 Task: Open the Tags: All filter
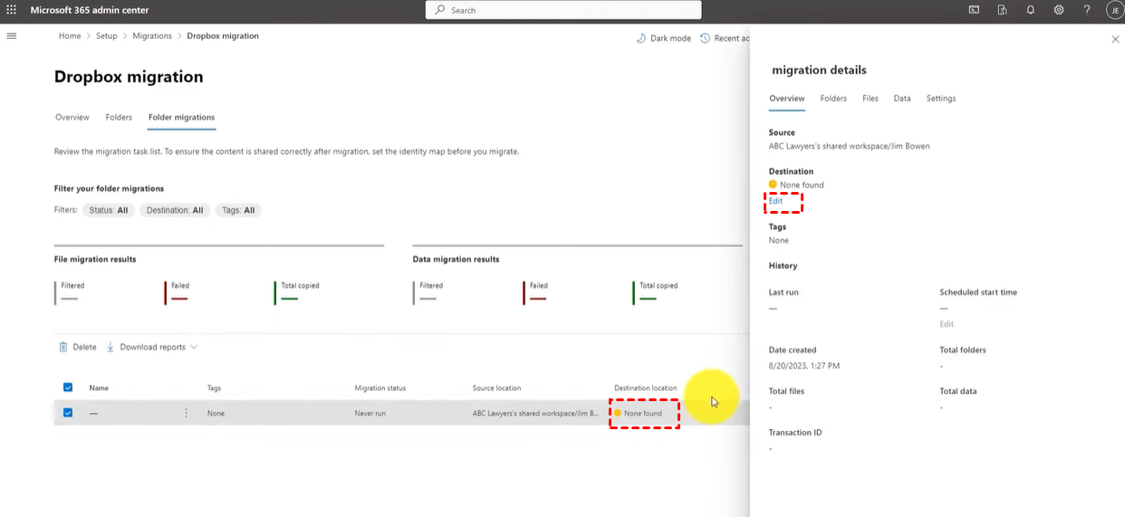point(238,210)
